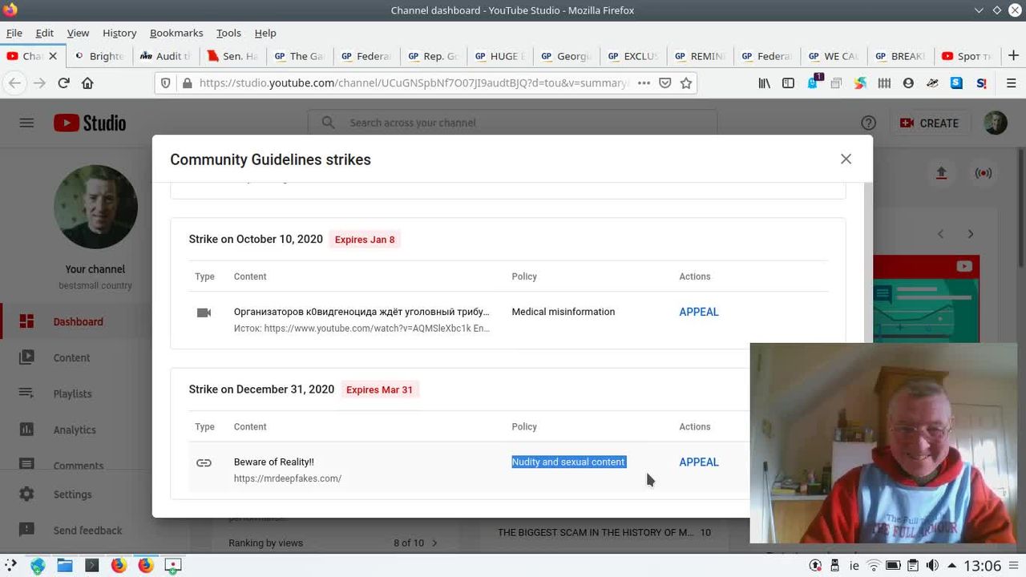Open the Bookmarks menu
Viewport: 1026px width, 577px height.
tap(176, 33)
